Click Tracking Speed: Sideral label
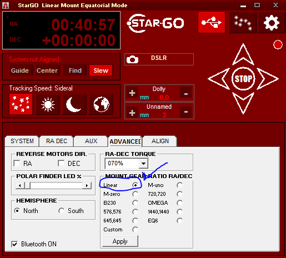The width and height of the screenshot is (286, 258). 41,88
